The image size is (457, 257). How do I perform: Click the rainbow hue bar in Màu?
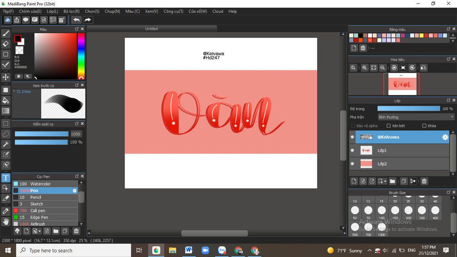[x=81, y=56]
